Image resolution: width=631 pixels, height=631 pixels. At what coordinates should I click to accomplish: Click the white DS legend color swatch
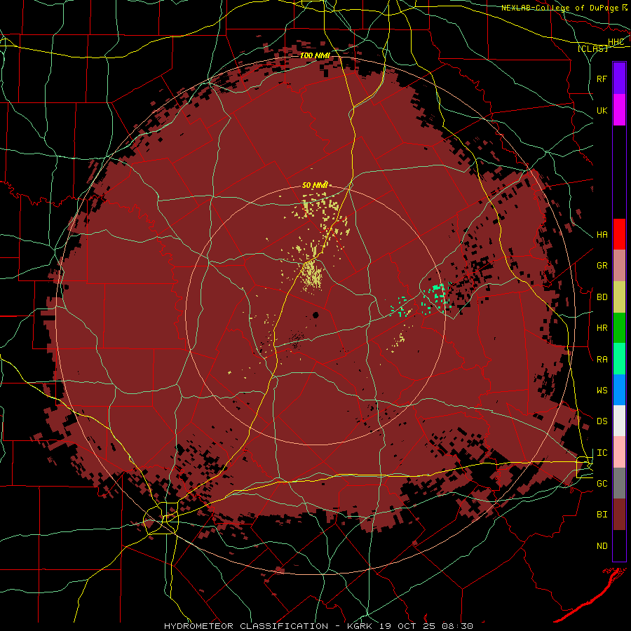click(619, 421)
